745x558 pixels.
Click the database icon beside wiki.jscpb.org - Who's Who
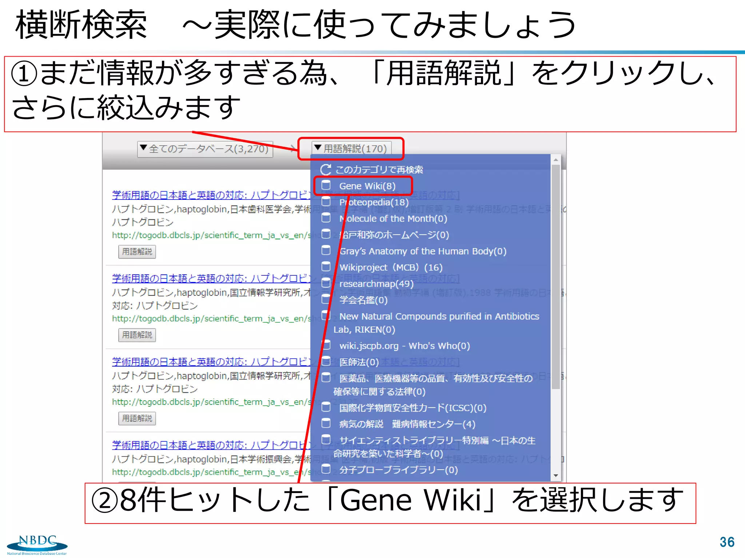(x=326, y=345)
